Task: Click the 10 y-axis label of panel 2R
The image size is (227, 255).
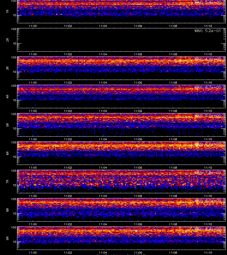Action: click(14, 43)
